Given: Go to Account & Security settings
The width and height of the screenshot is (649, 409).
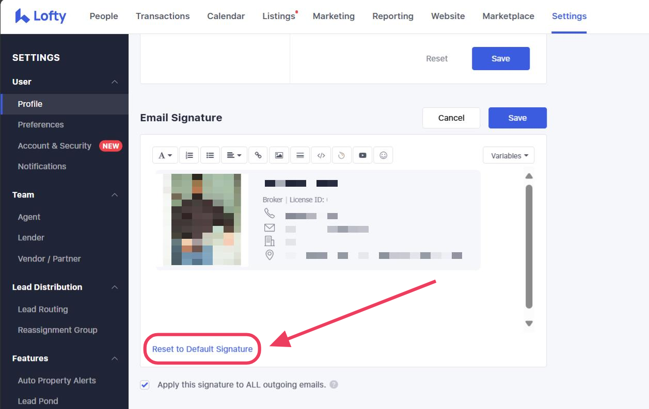Looking at the screenshot, I should coord(54,146).
